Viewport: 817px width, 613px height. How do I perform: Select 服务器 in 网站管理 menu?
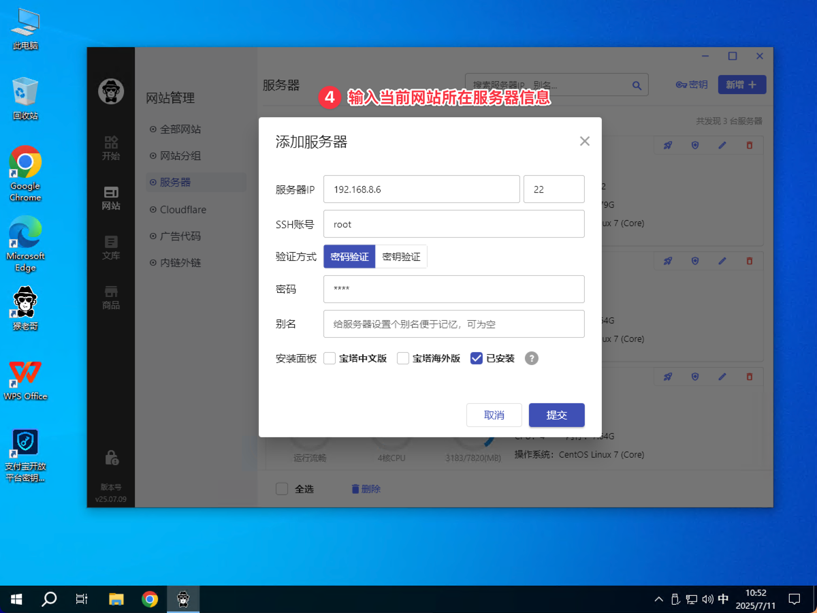[x=196, y=183]
